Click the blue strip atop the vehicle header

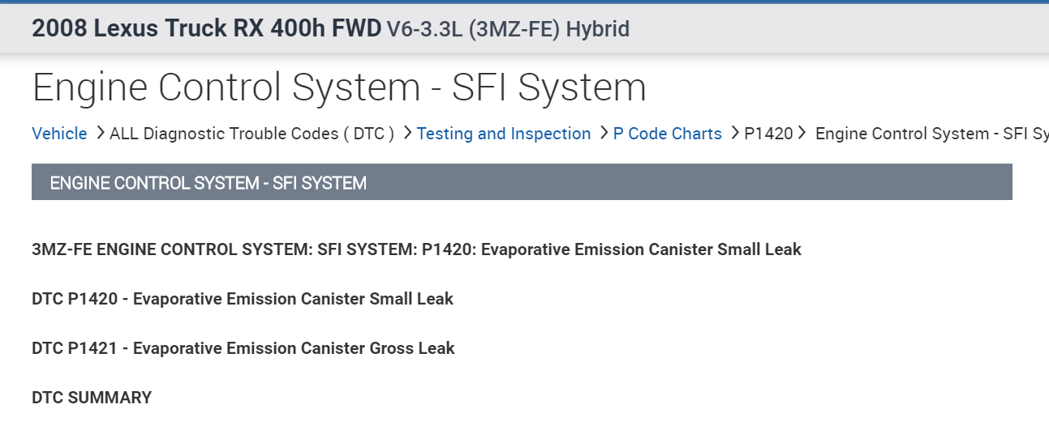(524, 2)
